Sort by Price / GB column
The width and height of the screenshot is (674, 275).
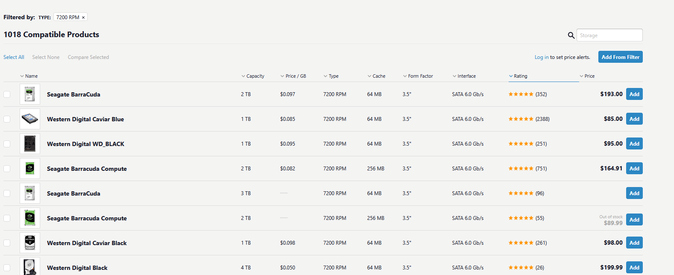pyautogui.click(x=293, y=76)
